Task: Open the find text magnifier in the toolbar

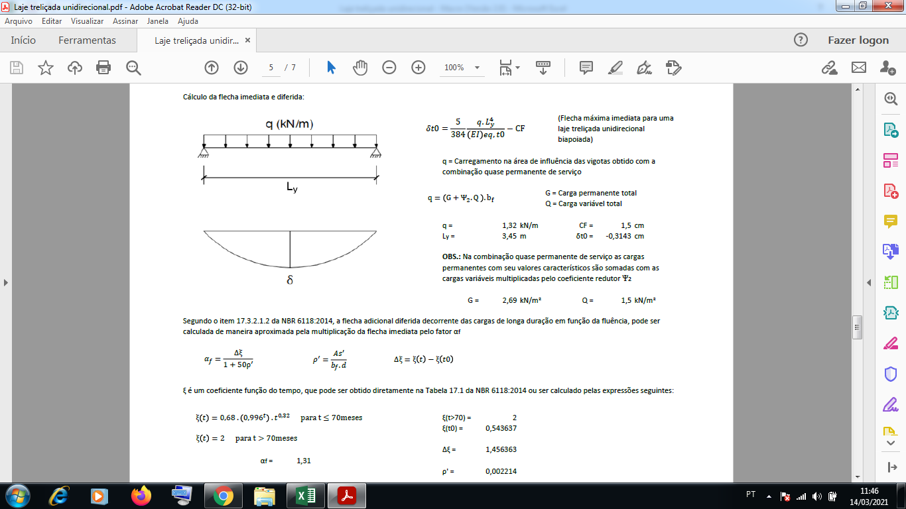Action: click(x=133, y=68)
